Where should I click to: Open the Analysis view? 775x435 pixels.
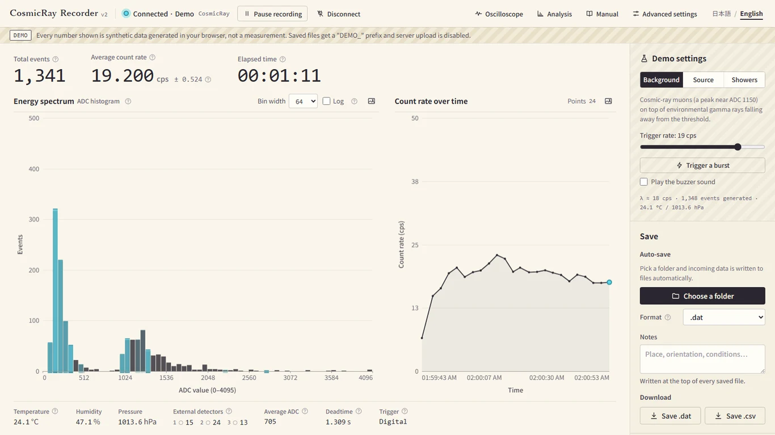pyautogui.click(x=554, y=14)
